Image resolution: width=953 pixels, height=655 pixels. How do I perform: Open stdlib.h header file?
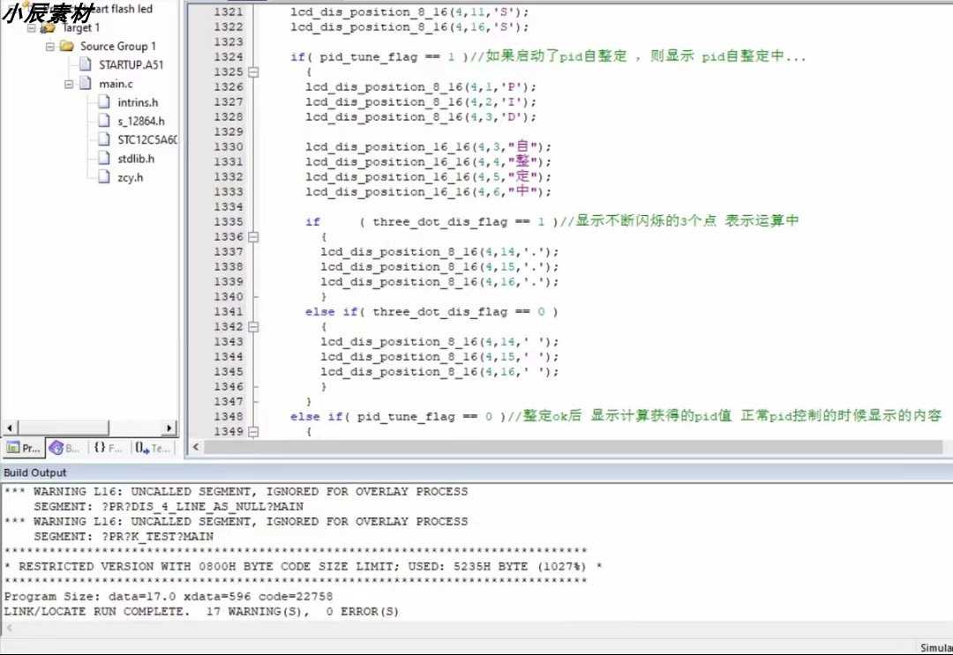[x=136, y=159]
